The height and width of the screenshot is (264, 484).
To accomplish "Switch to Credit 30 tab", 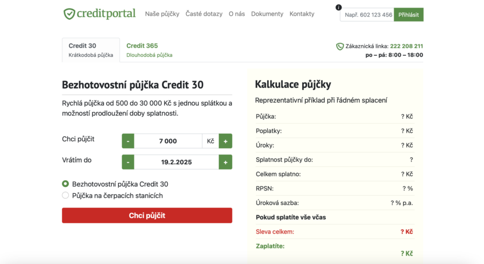I will 91,50.
